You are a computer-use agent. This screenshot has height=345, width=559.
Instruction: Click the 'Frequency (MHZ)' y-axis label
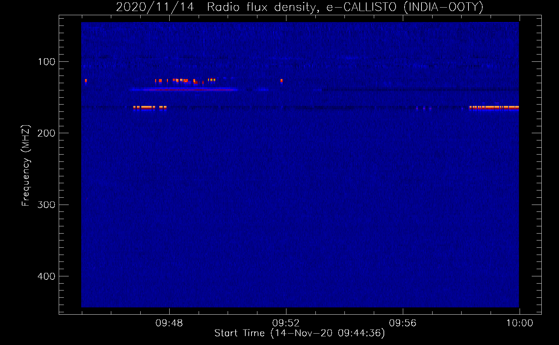[26, 165]
